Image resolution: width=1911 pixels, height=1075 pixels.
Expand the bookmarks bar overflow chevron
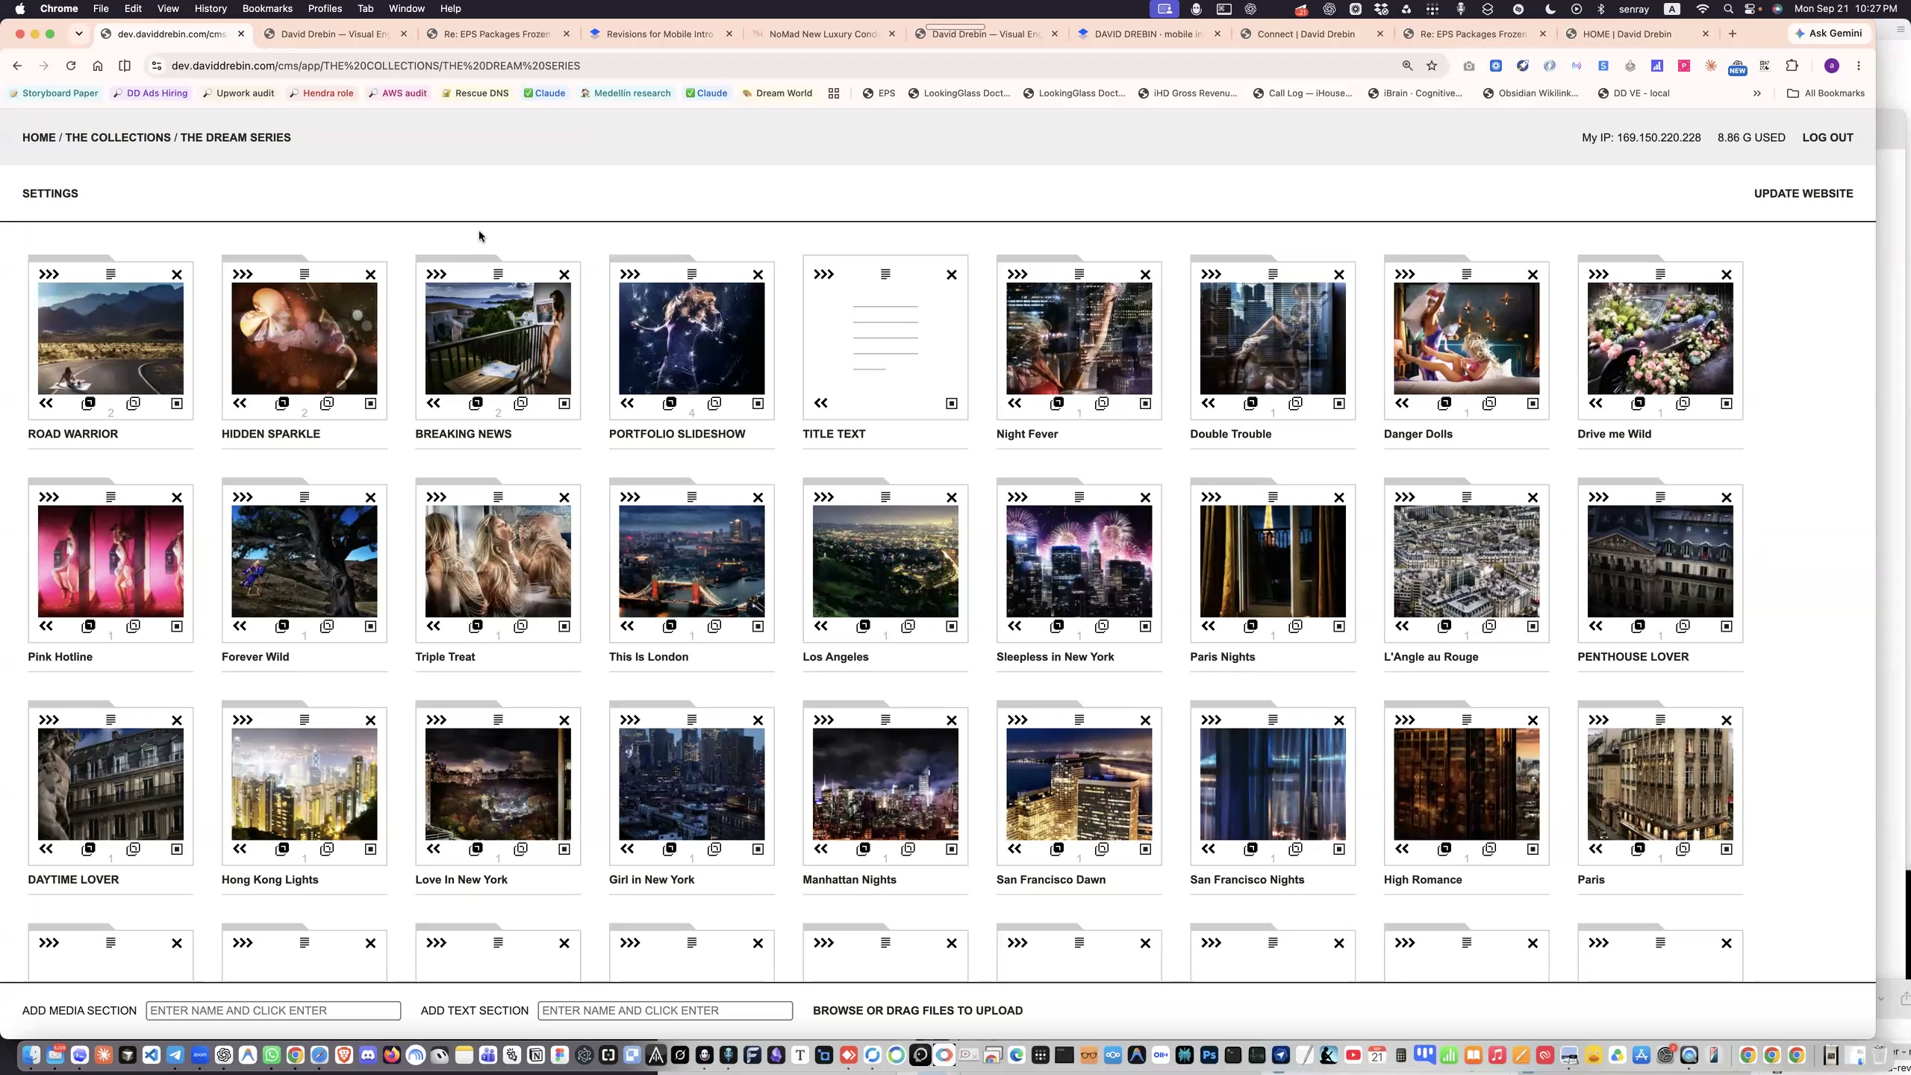pos(1756,93)
